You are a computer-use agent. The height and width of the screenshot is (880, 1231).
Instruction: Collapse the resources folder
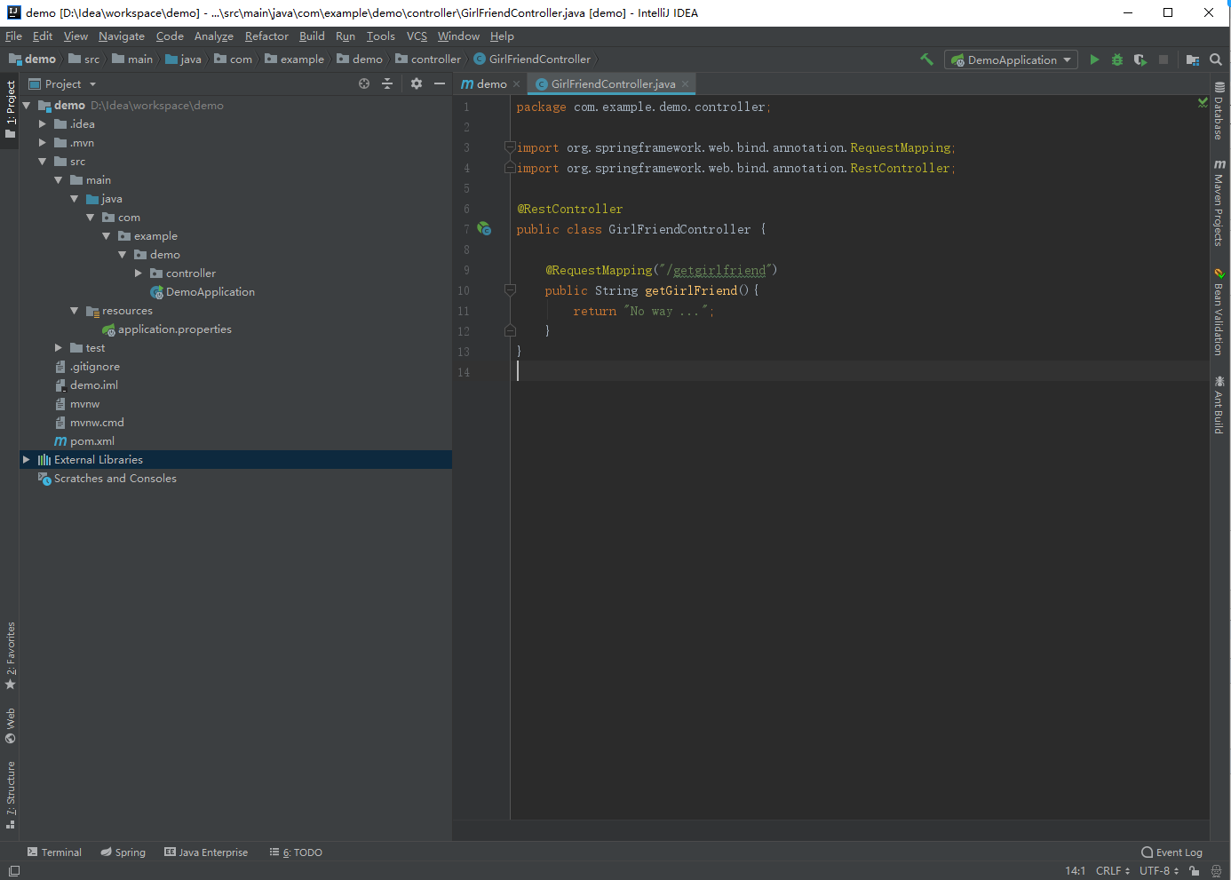click(75, 310)
